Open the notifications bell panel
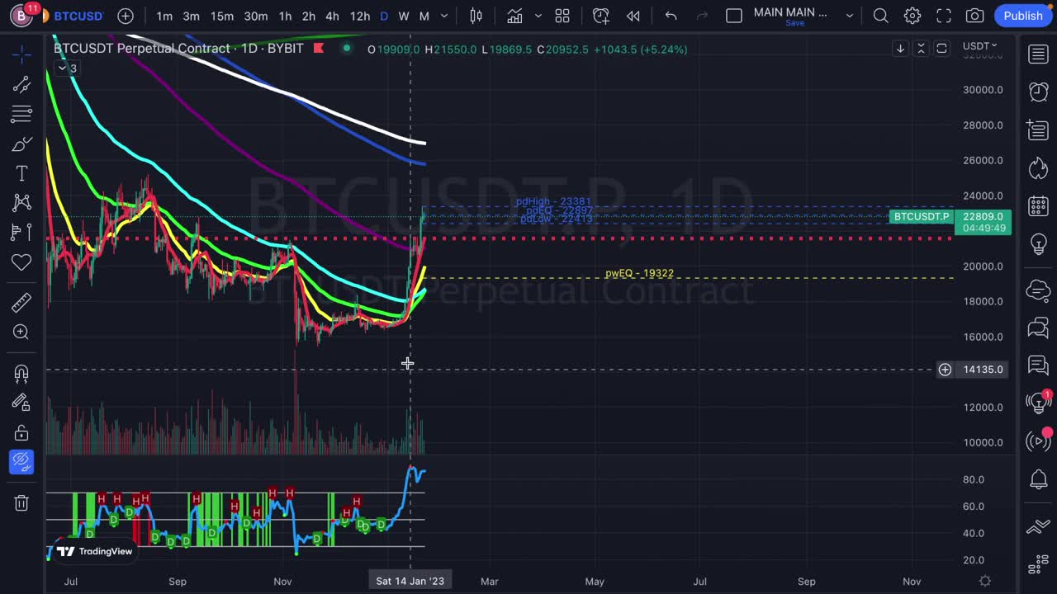The height and width of the screenshot is (594, 1057). [1039, 478]
